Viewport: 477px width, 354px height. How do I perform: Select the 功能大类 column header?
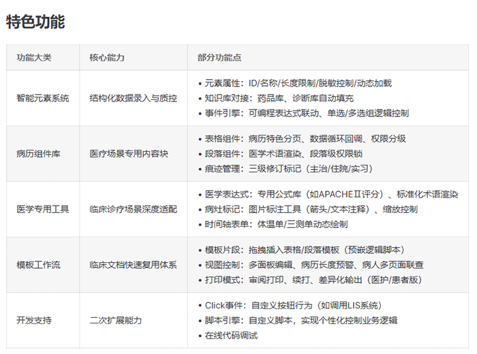click(33, 58)
